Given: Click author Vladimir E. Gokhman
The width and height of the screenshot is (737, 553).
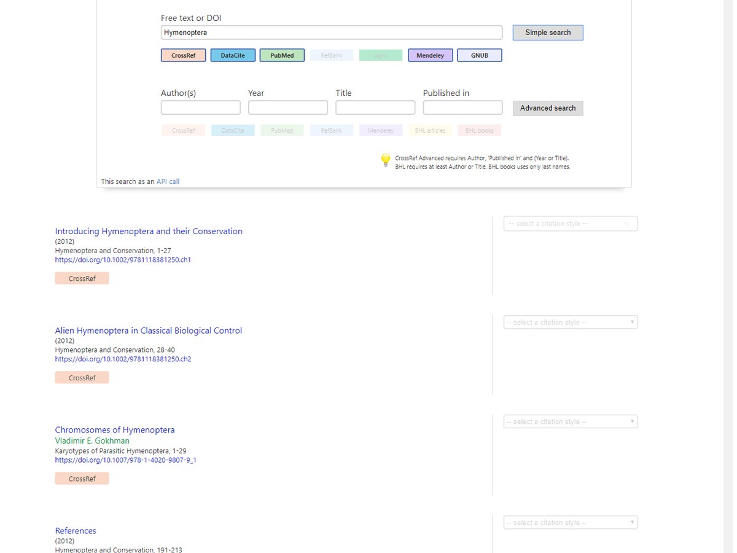Looking at the screenshot, I should (x=92, y=441).
